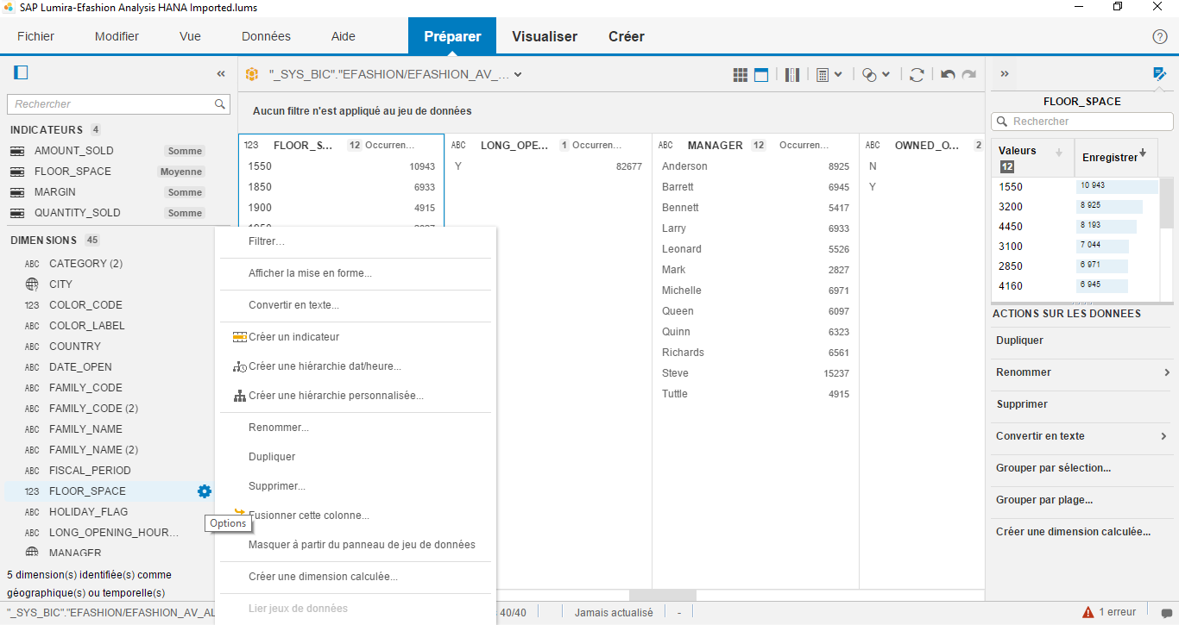The width and height of the screenshot is (1179, 625).
Task: Undo the last action
Action: point(948,75)
